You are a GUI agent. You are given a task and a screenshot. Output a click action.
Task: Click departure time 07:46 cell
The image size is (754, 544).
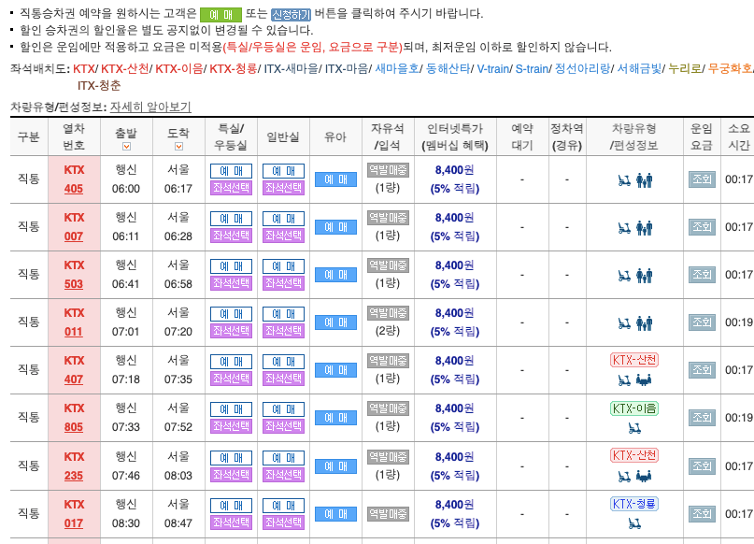click(126, 475)
